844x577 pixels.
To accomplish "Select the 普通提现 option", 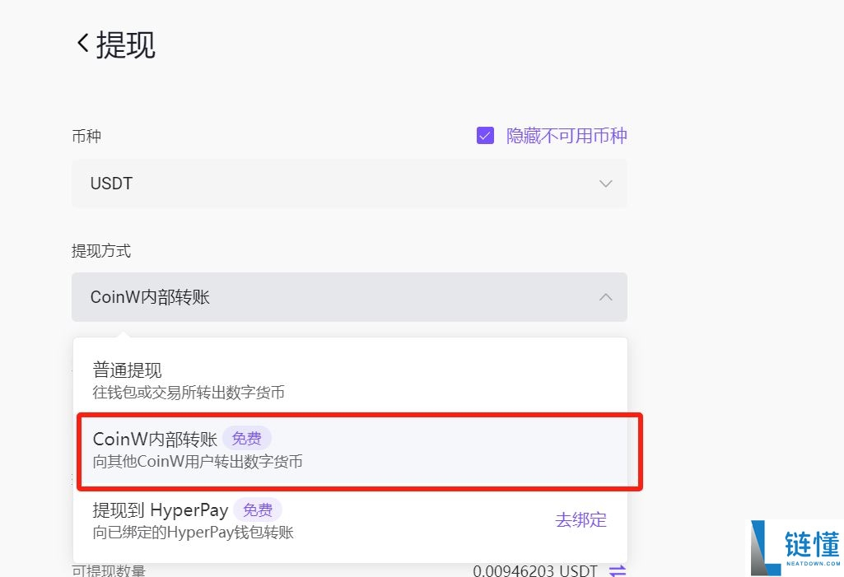I will 350,380.
